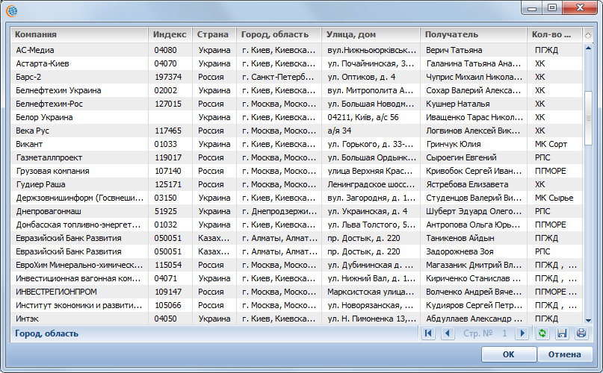Save the table with floppy disk icon
This screenshot has height=373, width=603.
pos(562,333)
